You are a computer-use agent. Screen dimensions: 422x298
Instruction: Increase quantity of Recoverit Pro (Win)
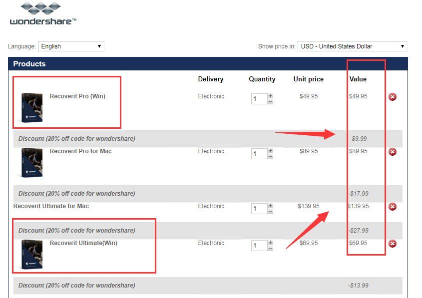(x=271, y=96)
